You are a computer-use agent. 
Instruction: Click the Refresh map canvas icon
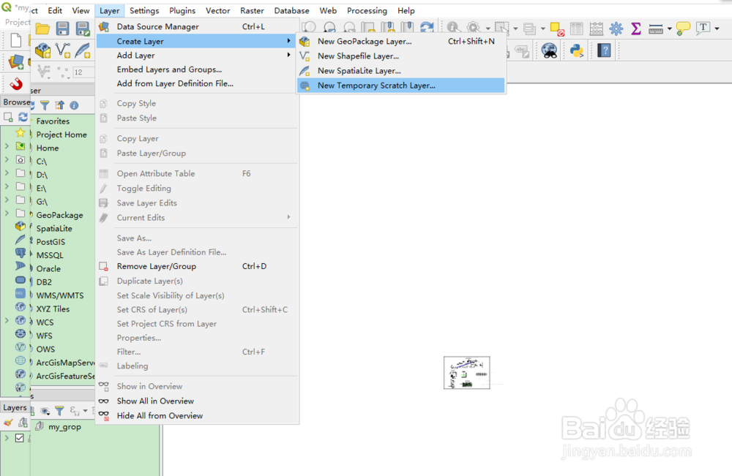(x=427, y=28)
